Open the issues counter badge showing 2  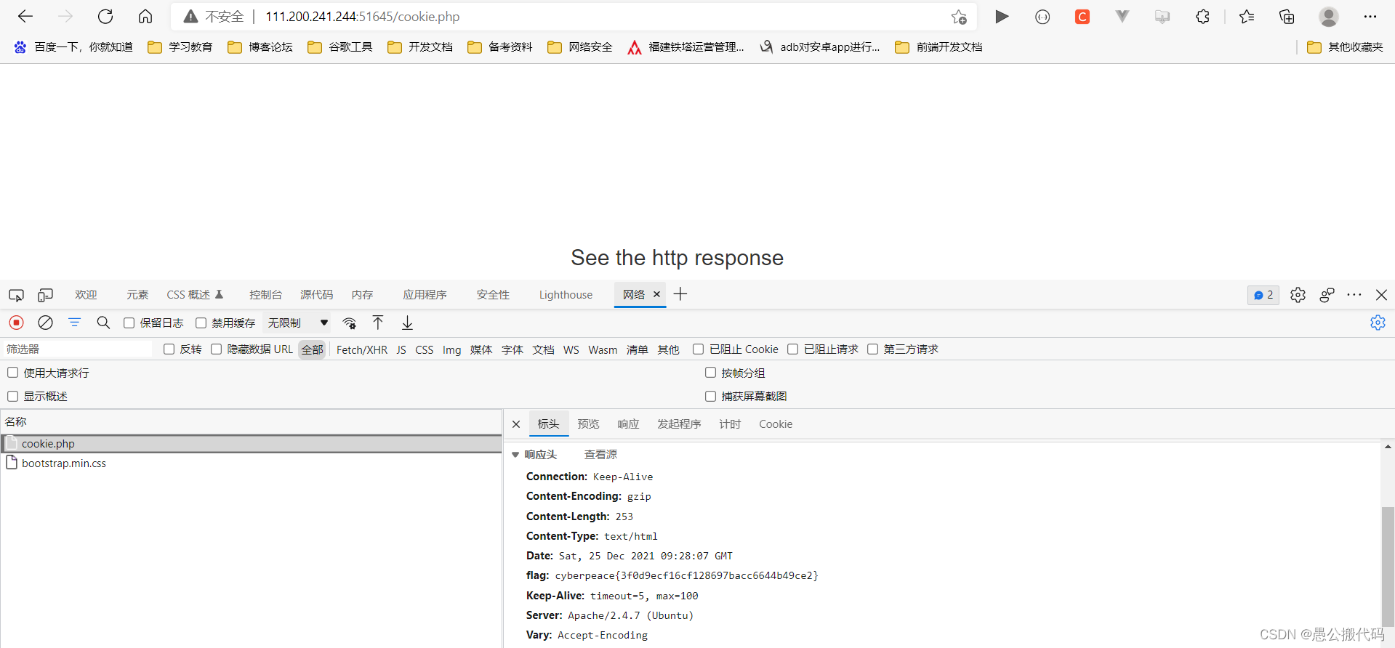click(x=1263, y=295)
